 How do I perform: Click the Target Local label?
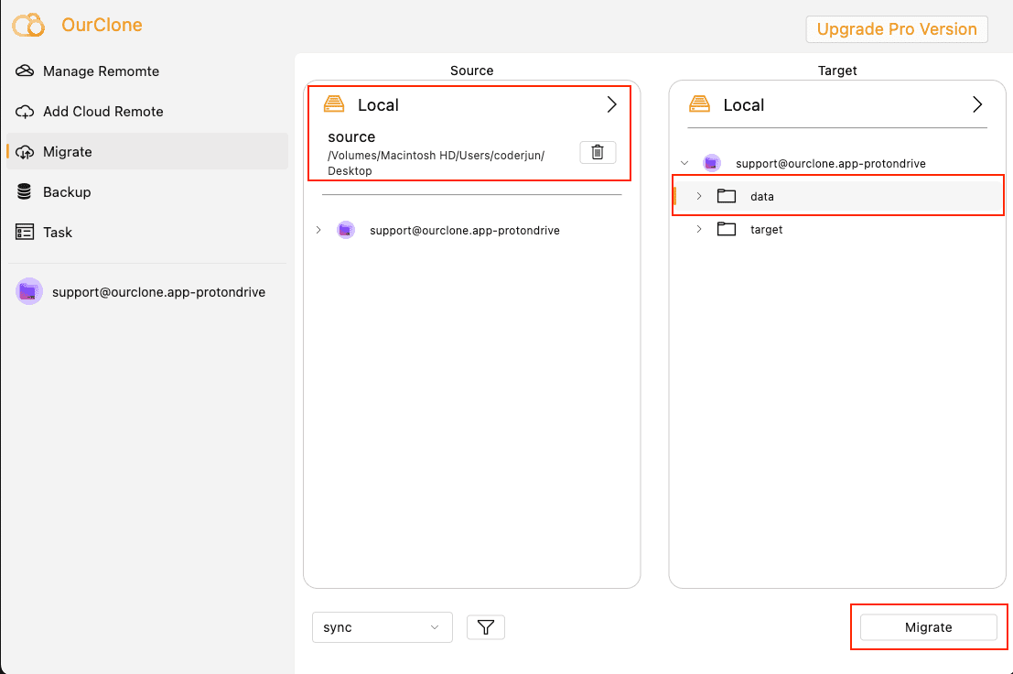point(744,104)
